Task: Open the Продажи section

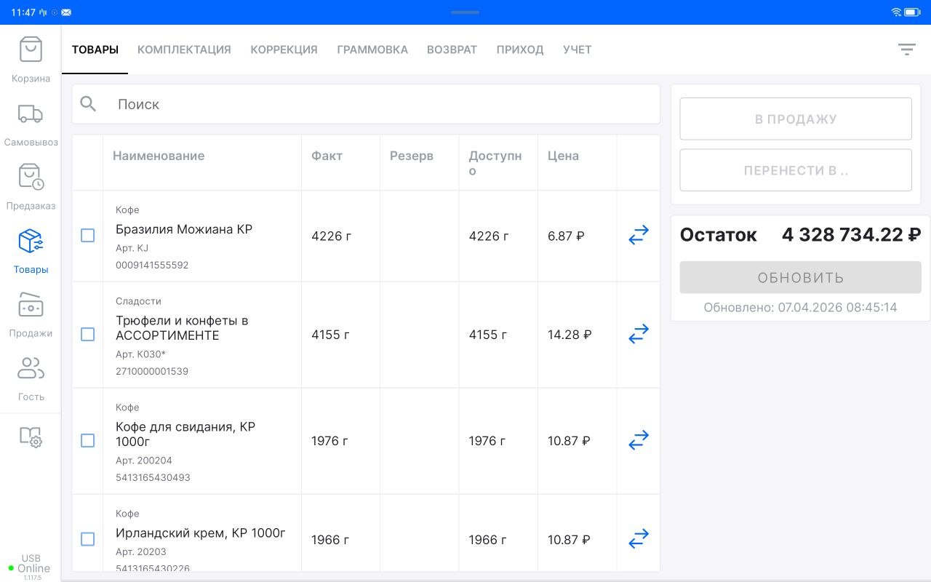Action: click(x=30, y=305)
